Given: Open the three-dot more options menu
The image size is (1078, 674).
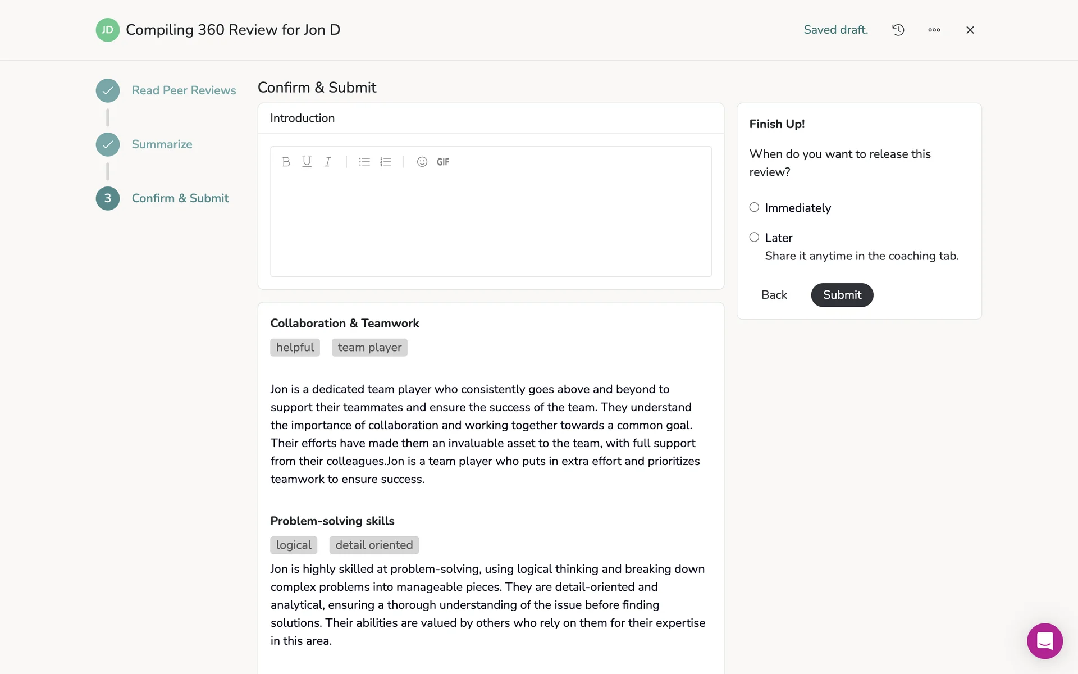Looking at the screenshot, I should [934, 30].
